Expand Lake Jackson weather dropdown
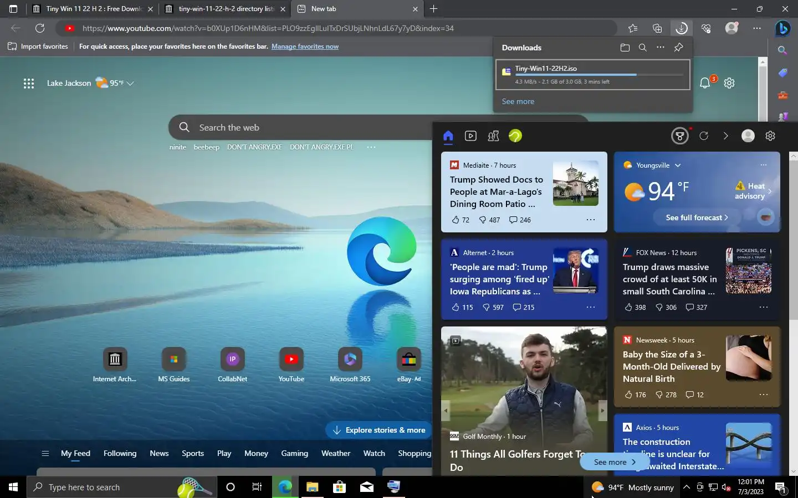This screenshot has height=498, width=798. 130,84
